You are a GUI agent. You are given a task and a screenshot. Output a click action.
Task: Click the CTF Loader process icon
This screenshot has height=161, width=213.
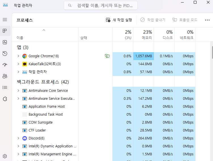click(25, 130)
